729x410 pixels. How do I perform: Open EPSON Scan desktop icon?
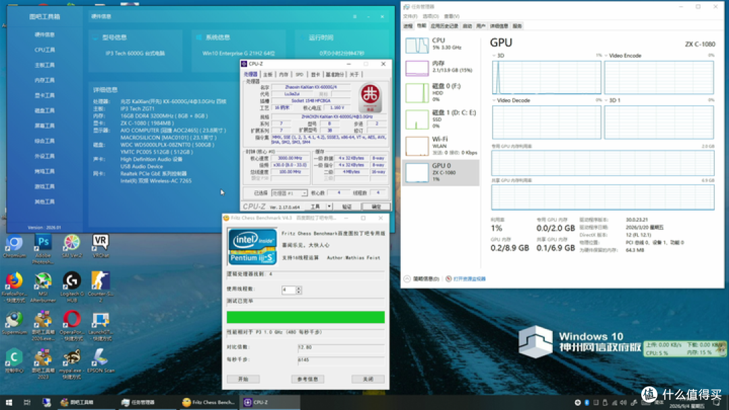point(101,361)
